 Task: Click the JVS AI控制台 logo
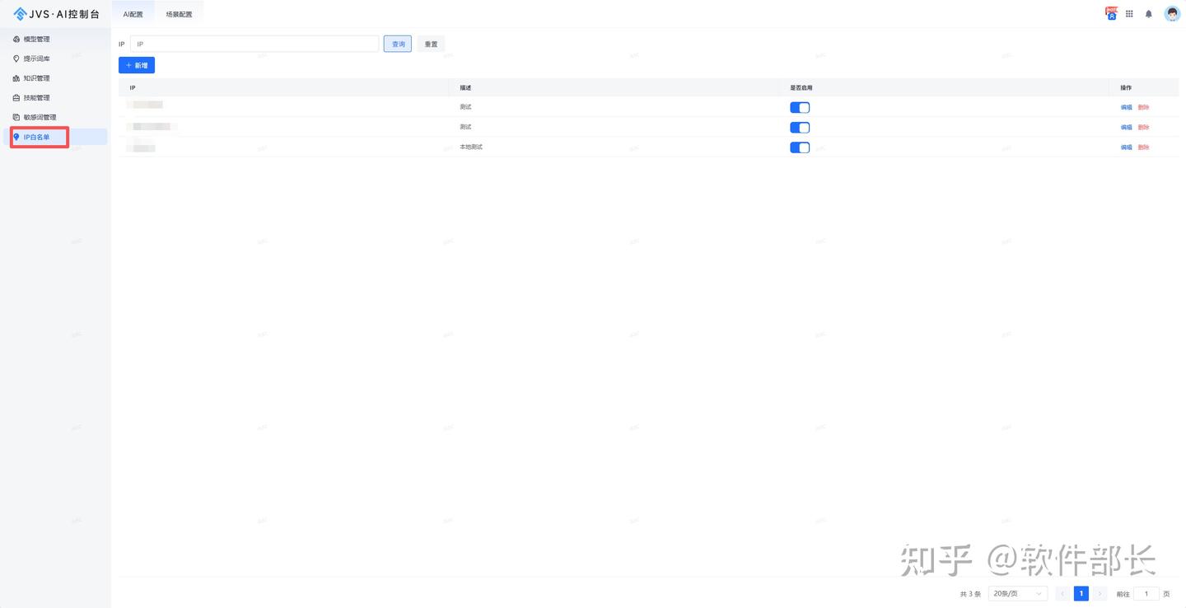pyautogui.click(x=56, y=14)
